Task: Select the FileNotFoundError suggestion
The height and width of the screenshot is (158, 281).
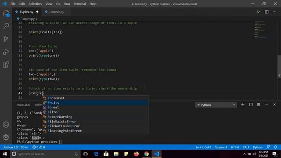Action: (x=95, y=126)
